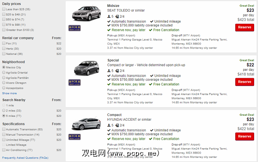Click Unlimited mileage on Compact listing
The image size is (258, 162).
(x=168, y=130)
